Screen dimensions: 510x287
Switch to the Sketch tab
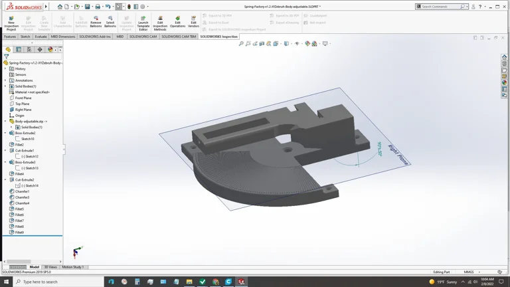pyautogui.click(x=25, y=37)
